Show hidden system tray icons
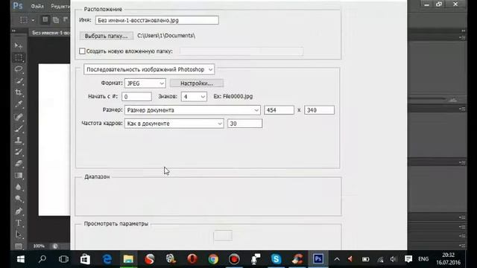The image size is (477, 268). click(337, 259)
